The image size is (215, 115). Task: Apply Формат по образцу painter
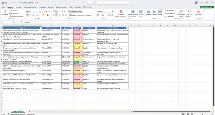coord(10,16)
